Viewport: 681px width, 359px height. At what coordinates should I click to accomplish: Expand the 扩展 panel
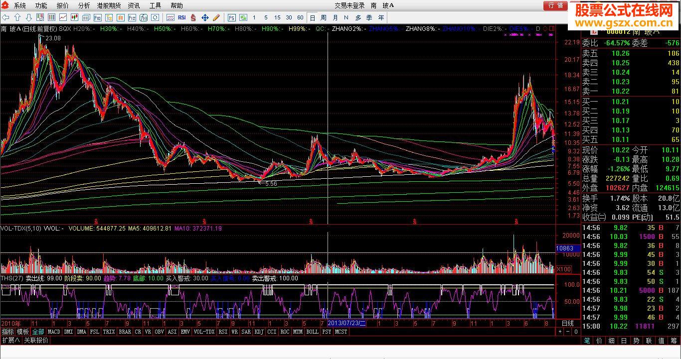pyautogui.click(x=11, y=341)
